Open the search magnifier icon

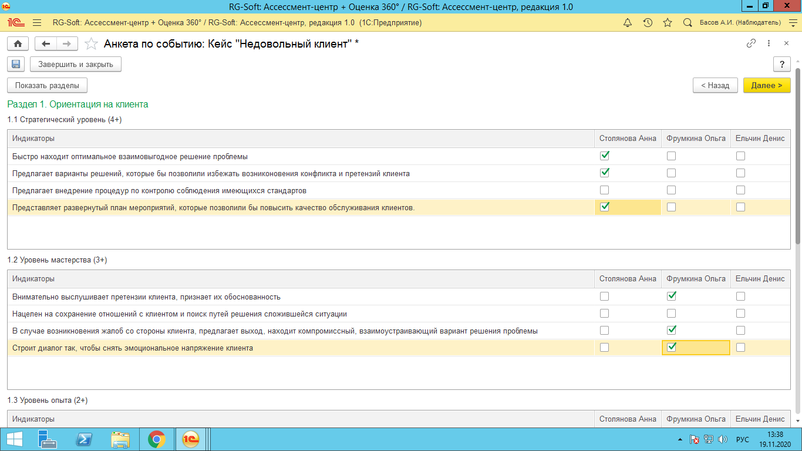click(688, 23)
